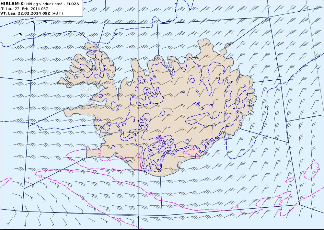Click the '(+3 h)' forecast offset text
The image size is (324, 230).
coord(57,13)
